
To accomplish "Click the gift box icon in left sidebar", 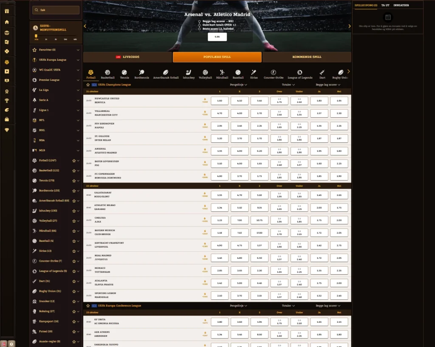I will click(7, 11).
